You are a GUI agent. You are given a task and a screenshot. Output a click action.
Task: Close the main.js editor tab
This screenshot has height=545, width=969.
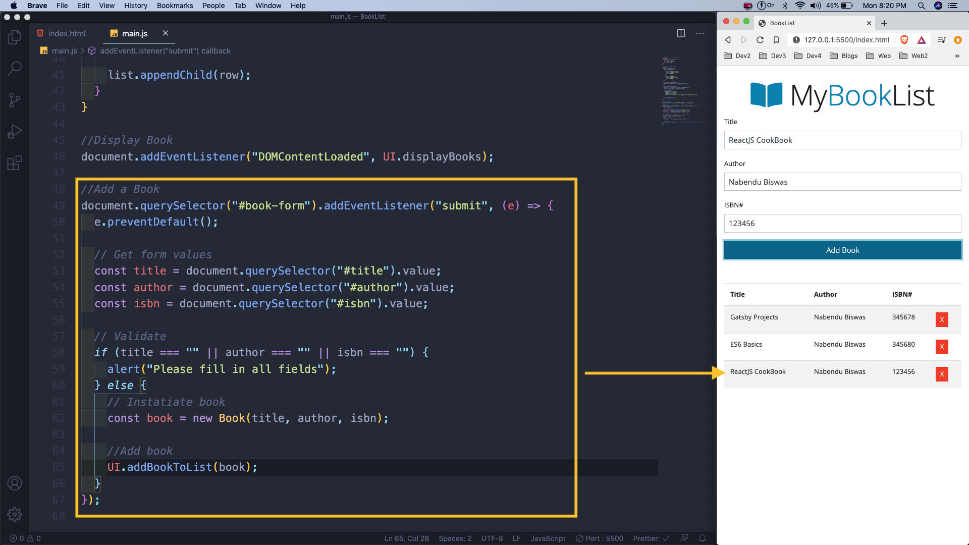[165, 33]
